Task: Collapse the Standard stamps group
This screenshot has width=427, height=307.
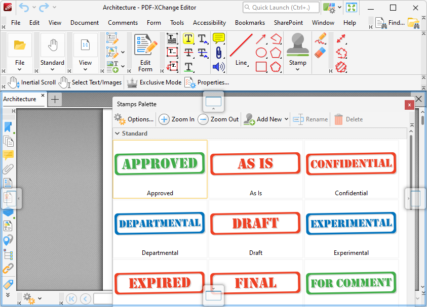Action: [x=119, y=133]
